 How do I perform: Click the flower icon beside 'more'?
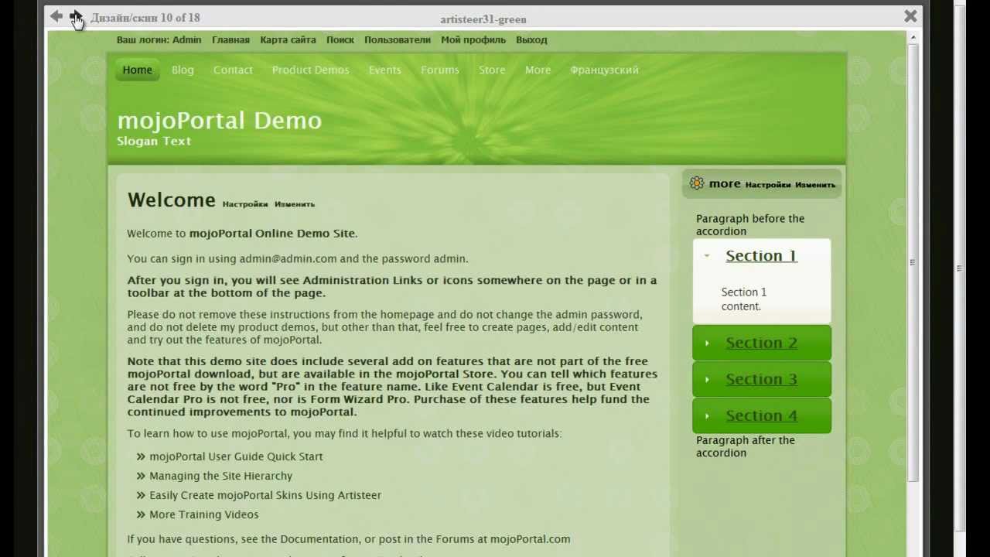[x=697, y=183]
